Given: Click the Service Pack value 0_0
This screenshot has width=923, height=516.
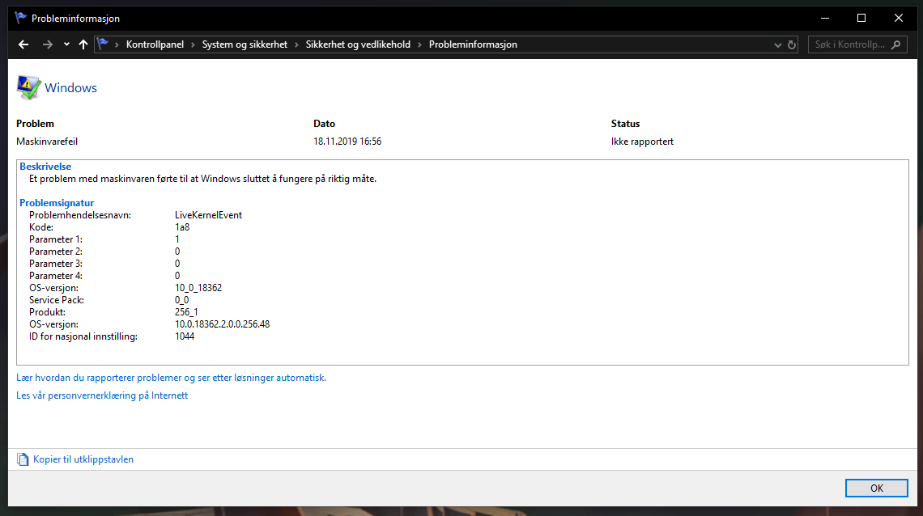Looking at the screenshot, I should tap(182, 300).
